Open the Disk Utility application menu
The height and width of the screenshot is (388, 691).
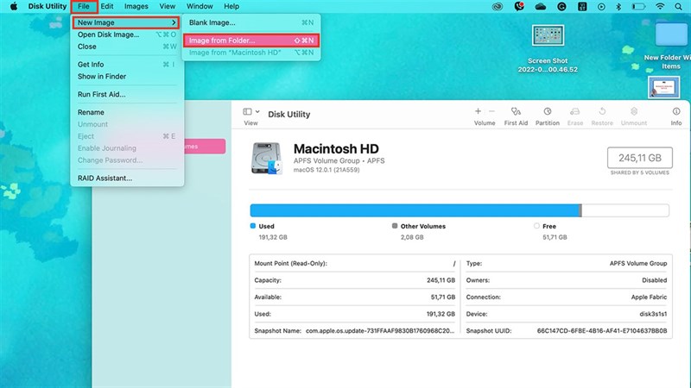(x=48, y=6)
